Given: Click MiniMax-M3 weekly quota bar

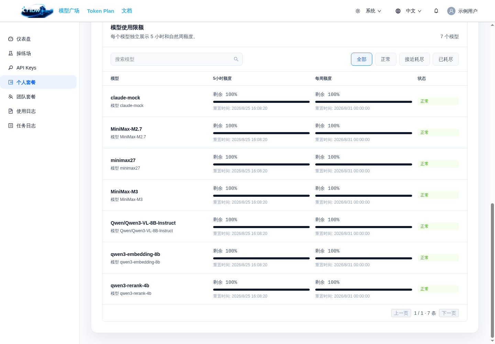Looking at the screenshot, I should [364, 196].
